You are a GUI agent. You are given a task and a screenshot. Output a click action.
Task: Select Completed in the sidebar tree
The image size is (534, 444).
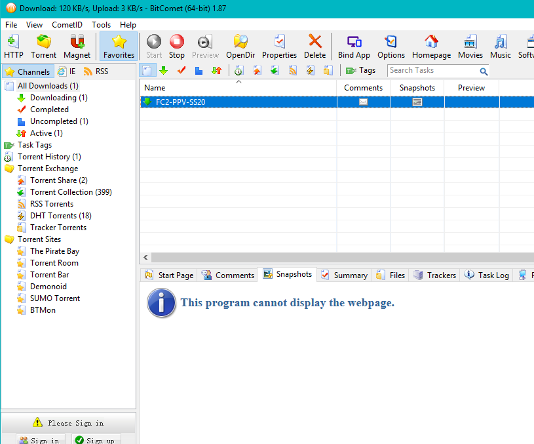click(49, 110)
